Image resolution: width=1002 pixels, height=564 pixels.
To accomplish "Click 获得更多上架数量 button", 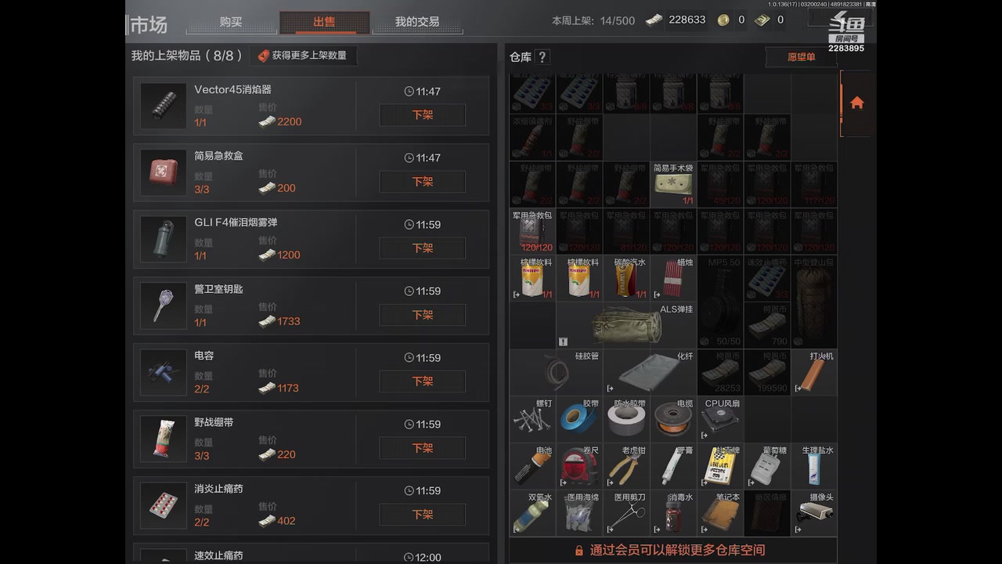I will [303, 56].
